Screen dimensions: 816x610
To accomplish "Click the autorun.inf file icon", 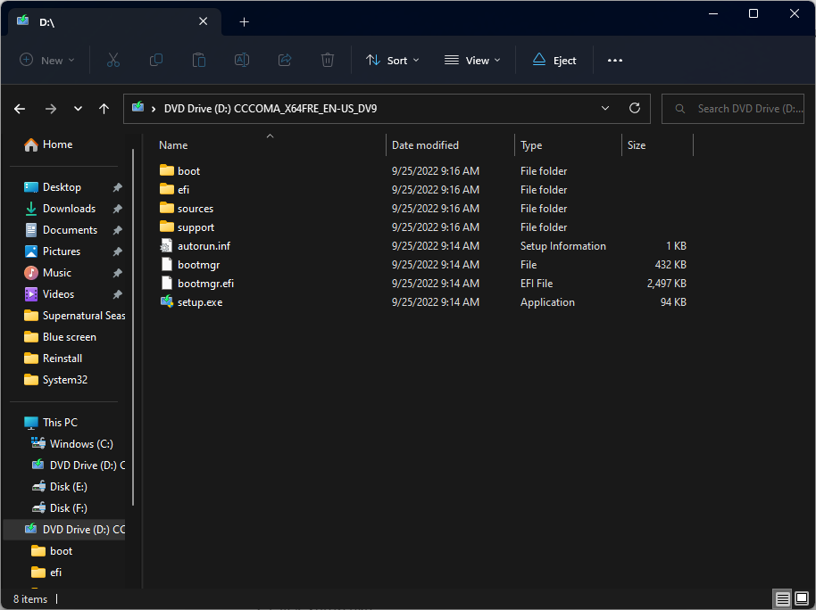I will 167,245.
